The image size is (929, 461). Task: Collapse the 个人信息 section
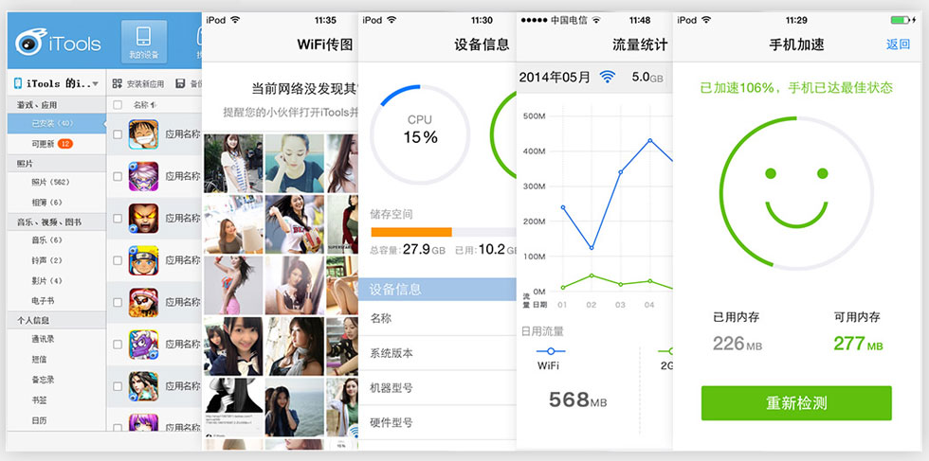[56, 320]
